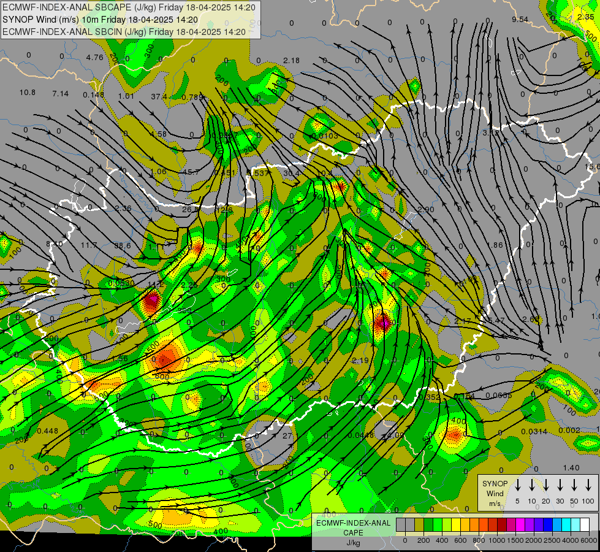This screenshot has width=600, height=552.
Task: Click the 4000 tick label on CAPE scale
Action: pyautogui.click(x=570, y=540)
